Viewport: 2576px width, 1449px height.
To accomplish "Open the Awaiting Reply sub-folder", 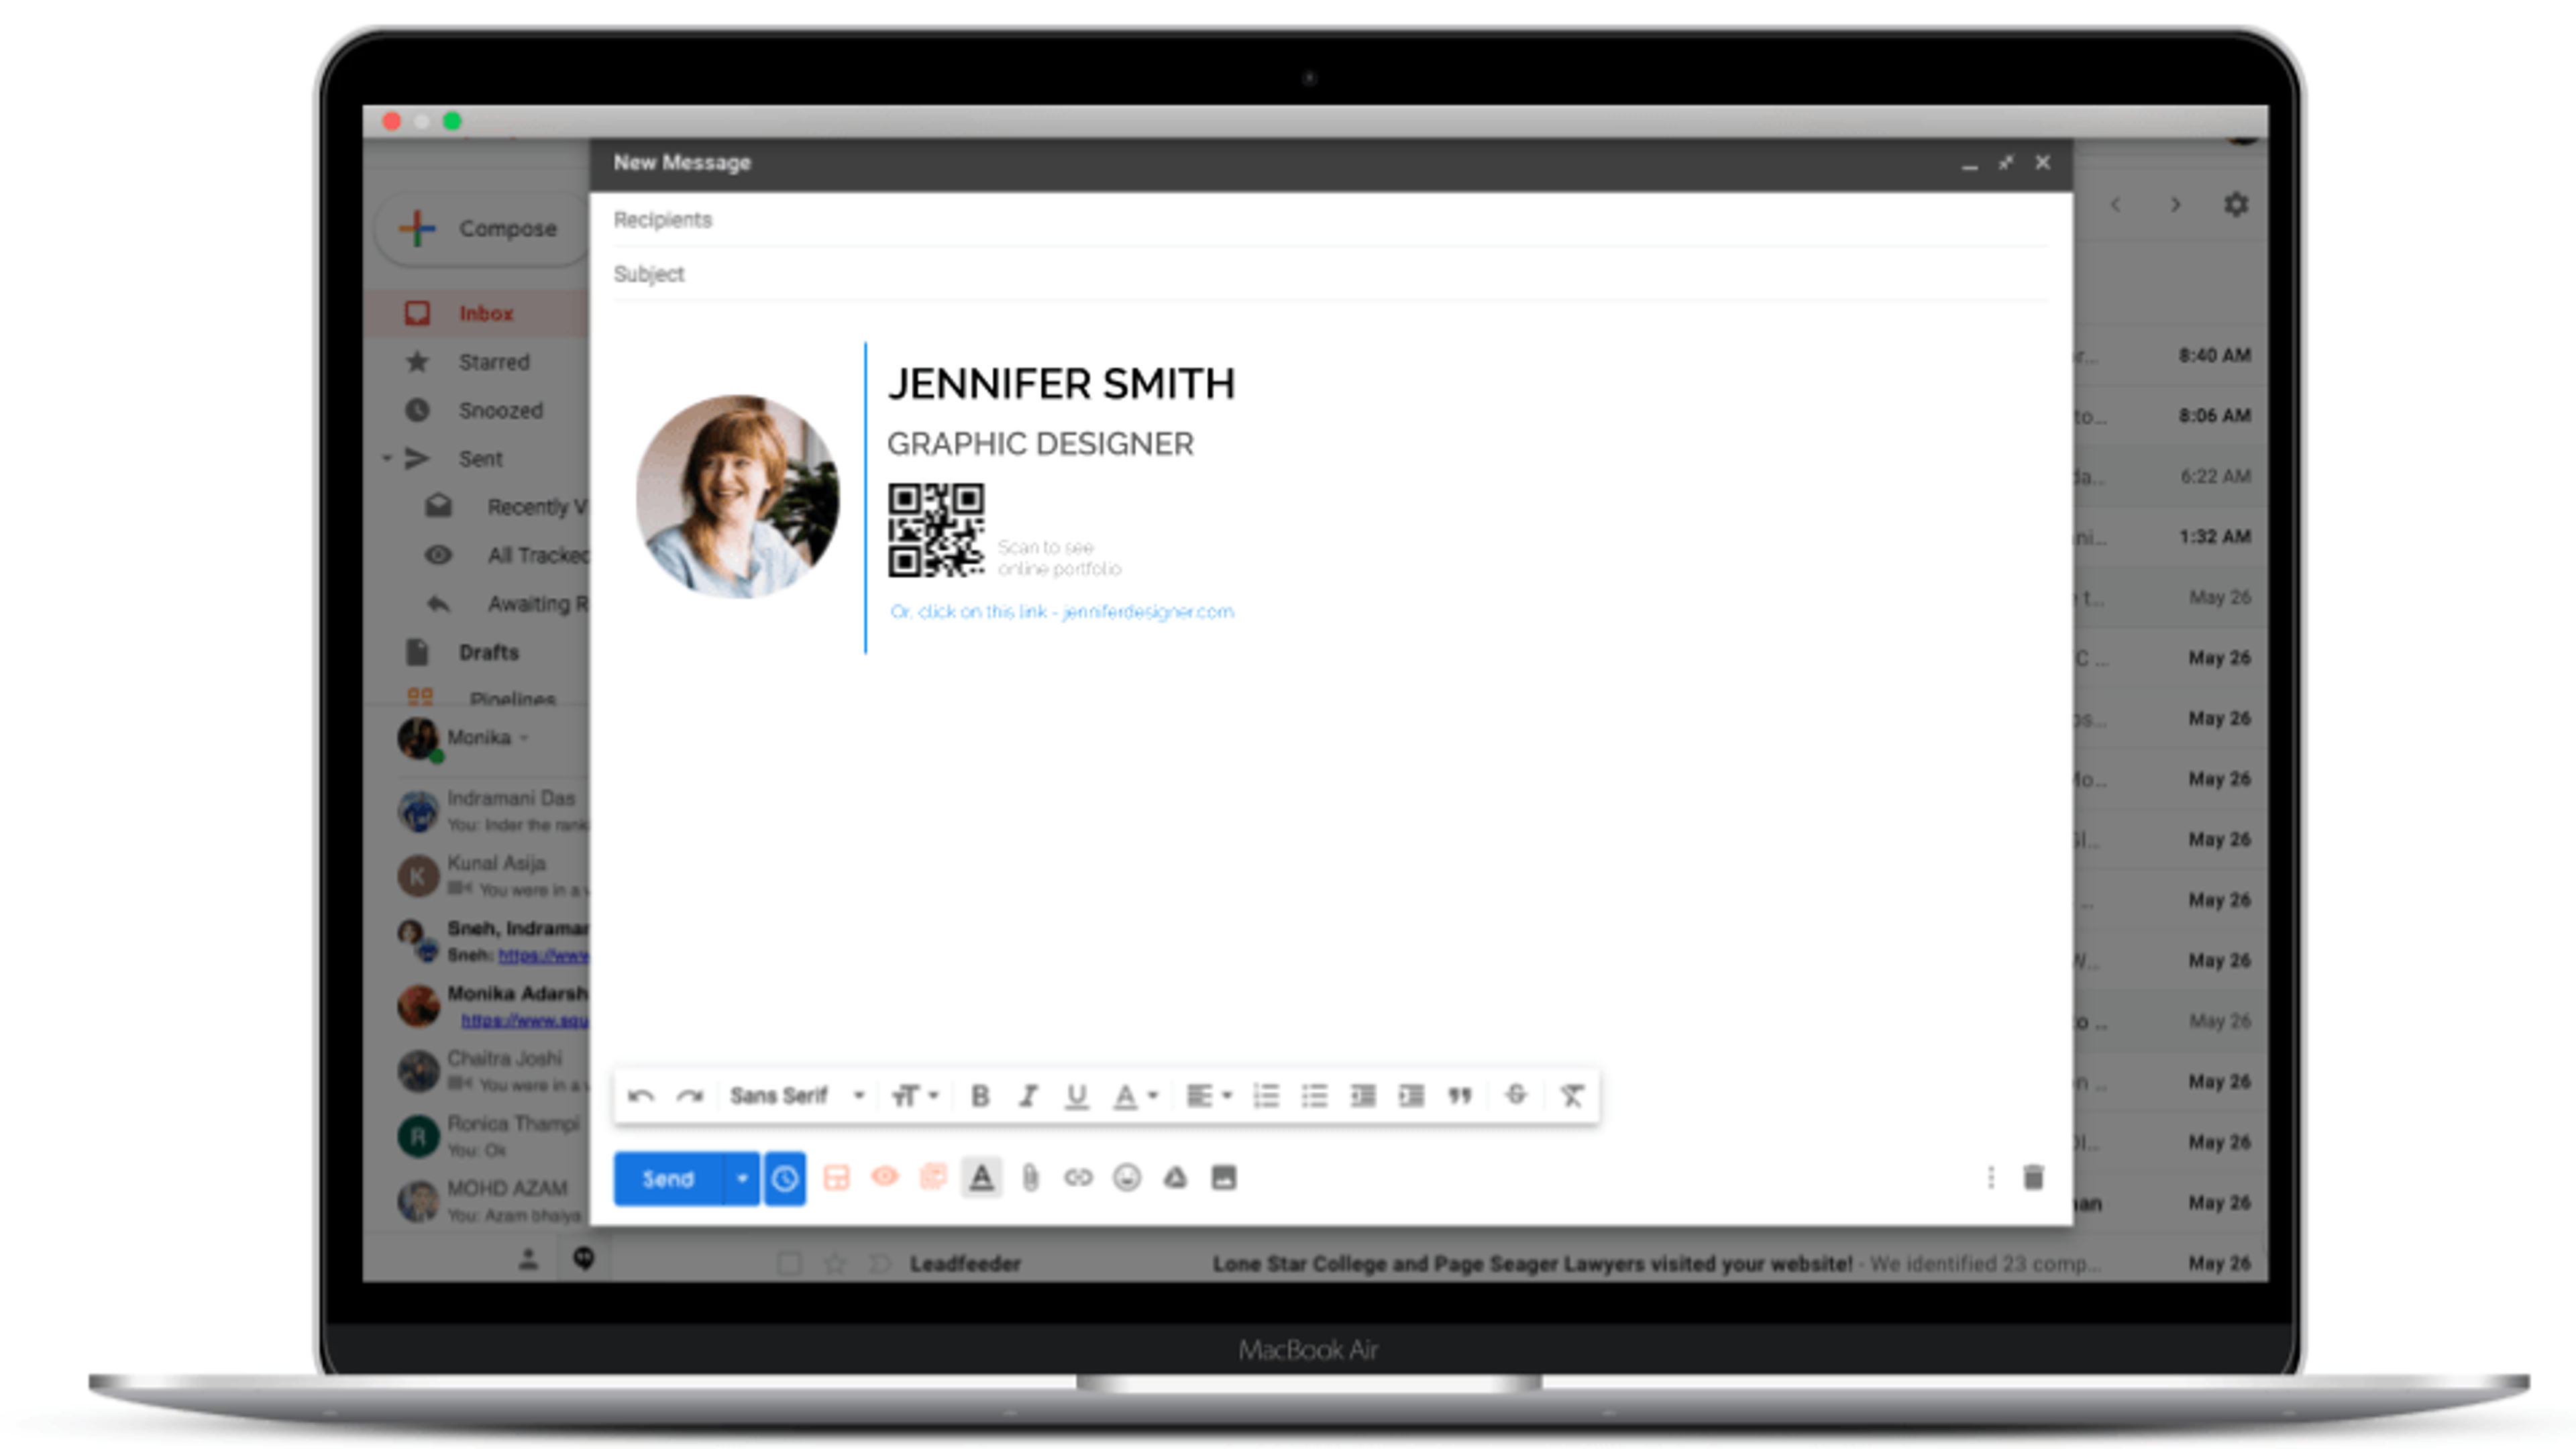I will coord(506,604).
